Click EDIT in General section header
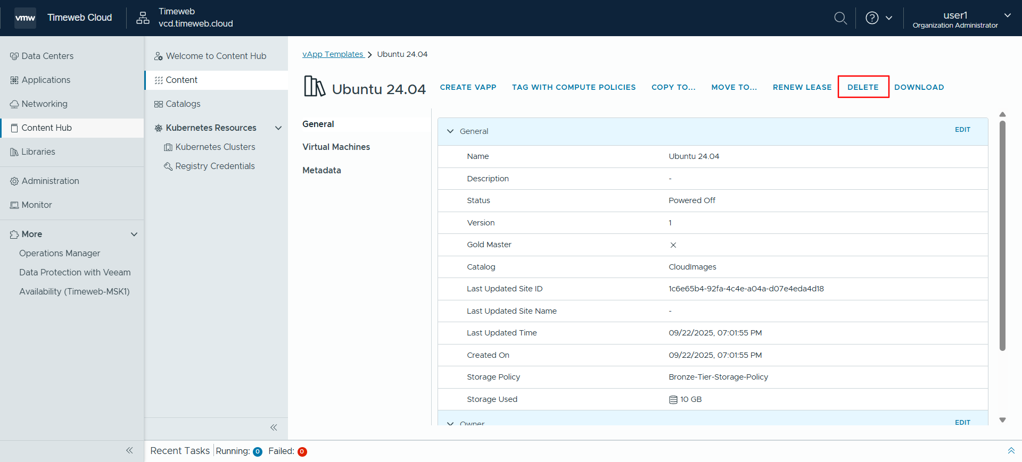The width and height of the screenshot is (1022, 462). coord(962,130)
